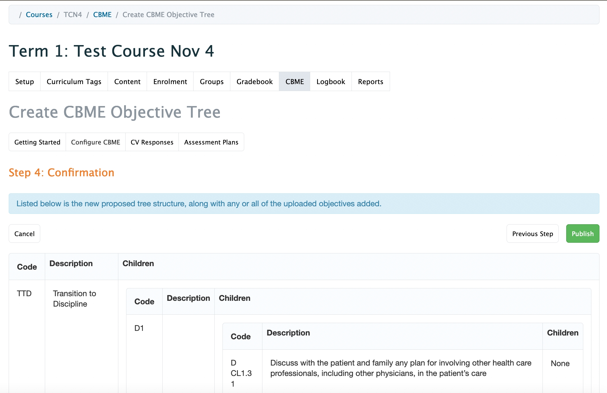Open the Curriculum Tags tab
607x393 pixels.
point(74,81)
